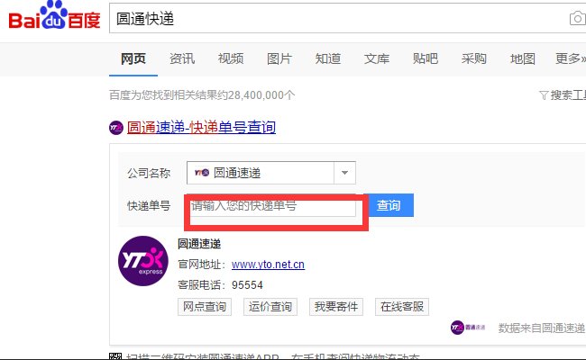The image size is (586, 360).
Task: Click the 网点查询 button
Action: tap(205, 307)
